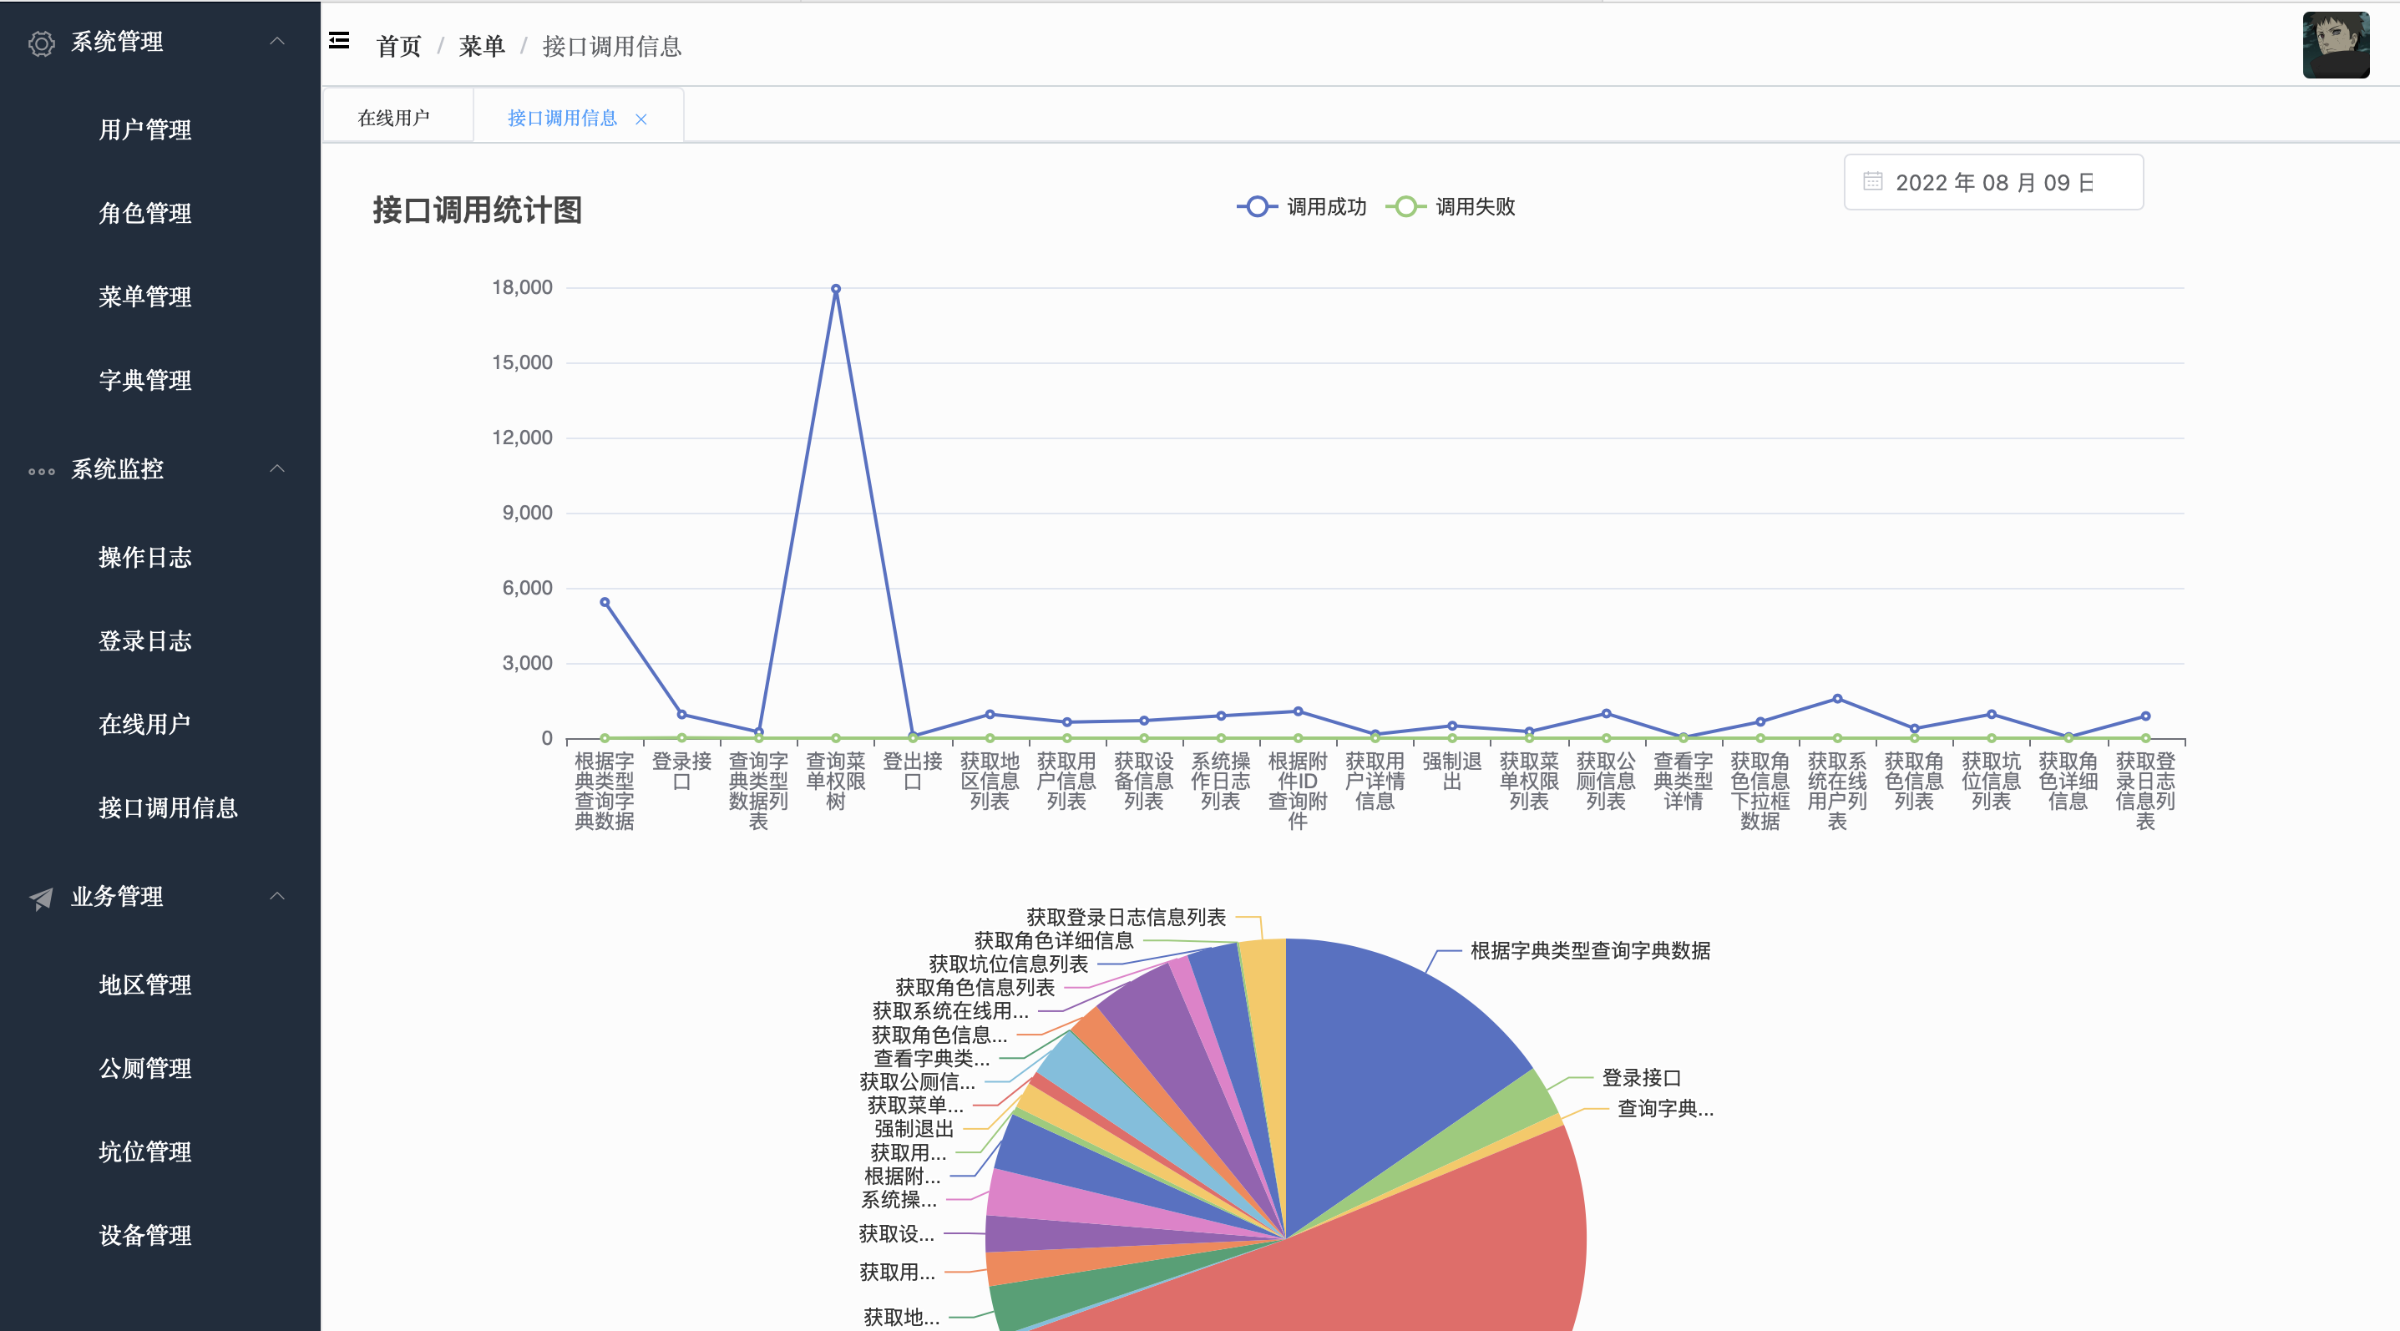Open 地区管理 in the sidebar
The height and width of the screenshot is (1331, 2400).
145,984
